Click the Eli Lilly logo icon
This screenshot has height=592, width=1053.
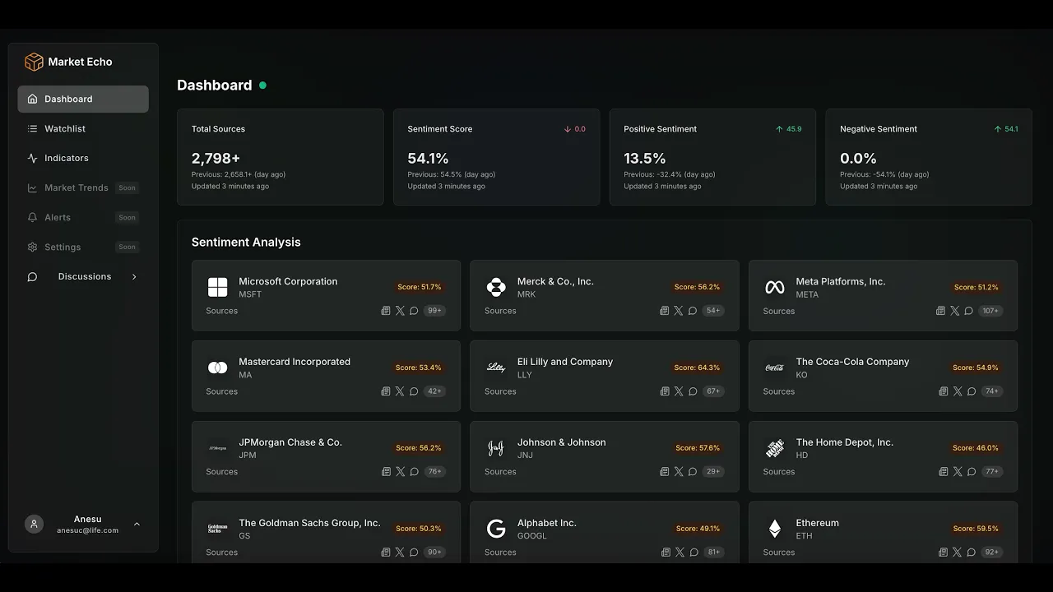(496, 368)
